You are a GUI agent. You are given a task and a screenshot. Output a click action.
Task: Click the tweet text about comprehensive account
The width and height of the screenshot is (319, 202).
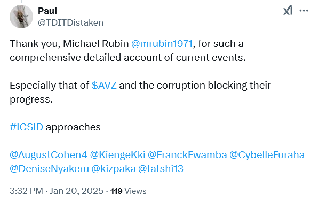pyautogui.click(x=127, y=51)
